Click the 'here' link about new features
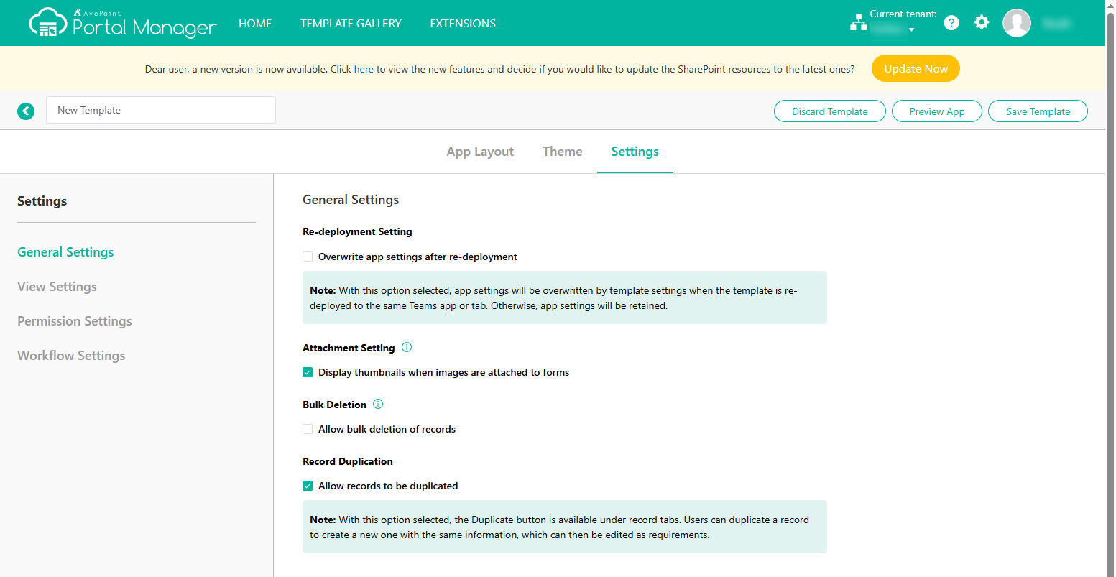 coord(364,68)
